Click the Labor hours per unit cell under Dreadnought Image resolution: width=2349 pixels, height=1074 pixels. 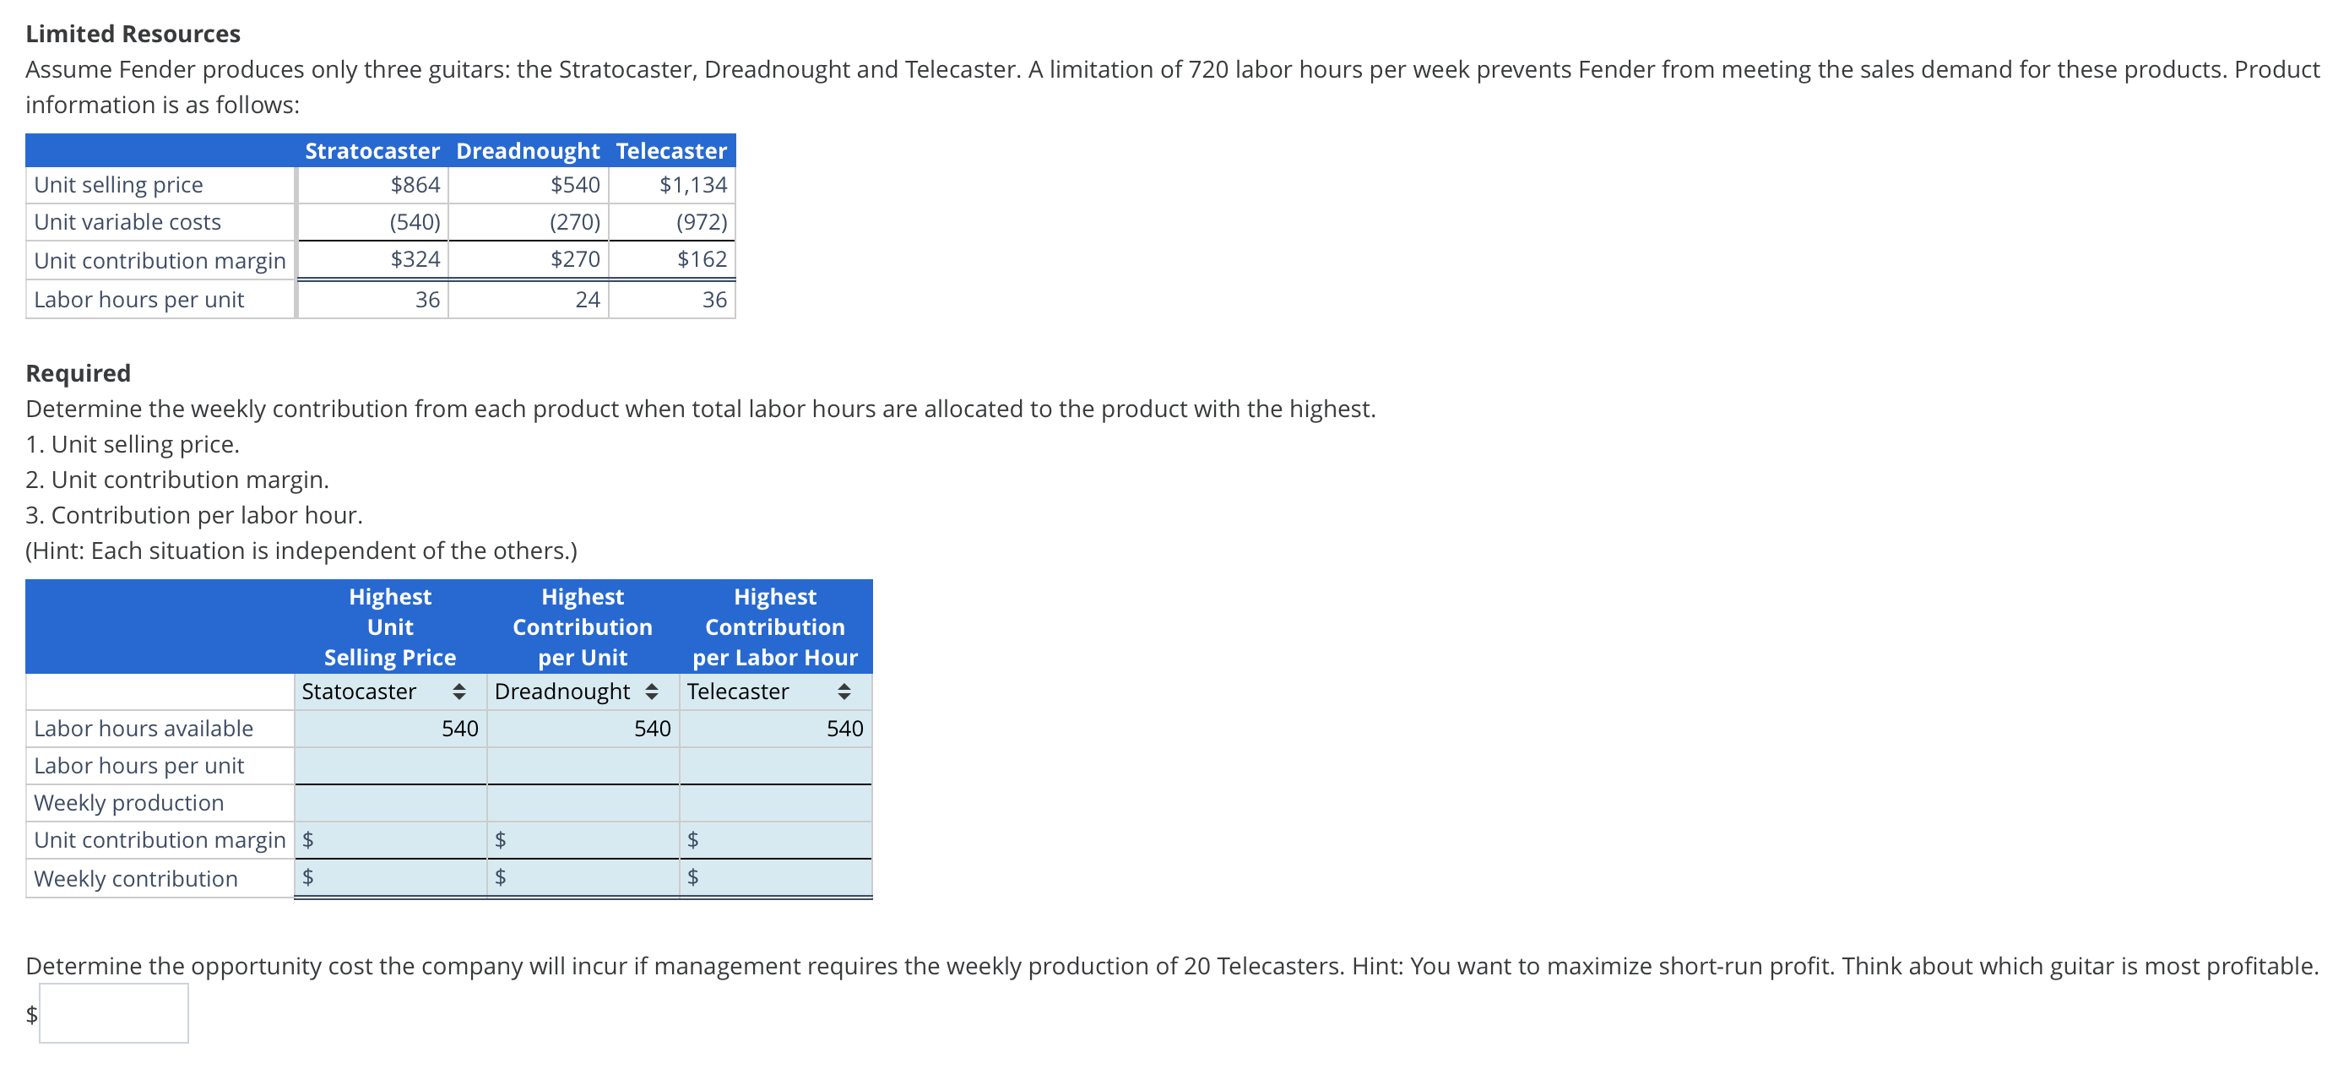click(583, 766)
